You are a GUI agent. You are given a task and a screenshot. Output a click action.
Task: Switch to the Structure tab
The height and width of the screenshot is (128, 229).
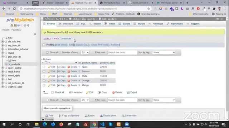pyautogui.click(x=66, y=24)
